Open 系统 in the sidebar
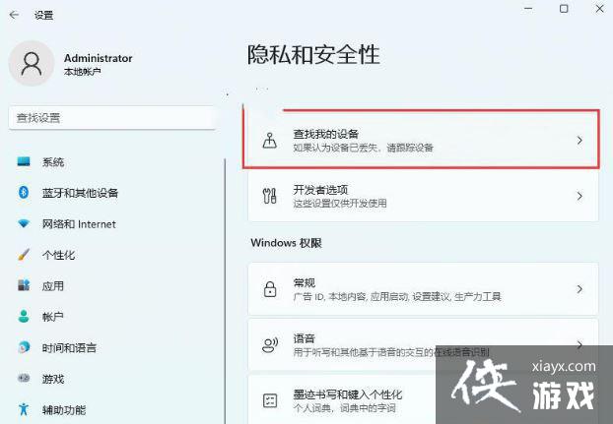This screenshot has width=613, height=424. click(x=53, y=162)
